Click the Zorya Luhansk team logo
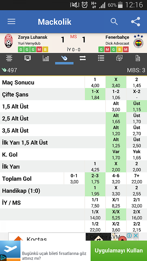Image resolution: width=147 pixels, height=261 pixels. [9, 41]
